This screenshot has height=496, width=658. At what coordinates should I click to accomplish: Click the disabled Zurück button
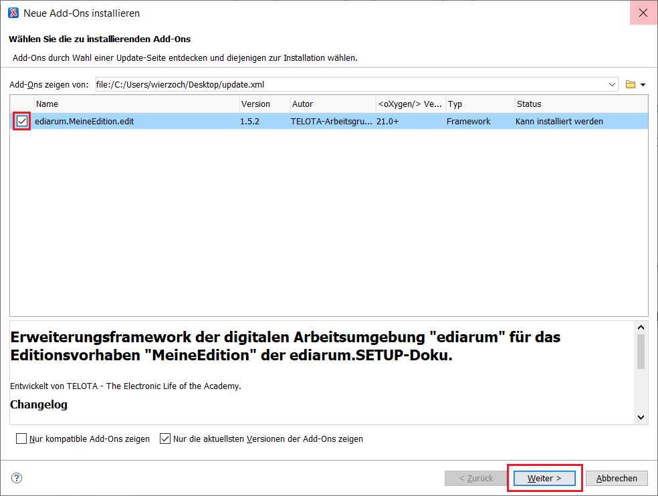tap(476, 478)
